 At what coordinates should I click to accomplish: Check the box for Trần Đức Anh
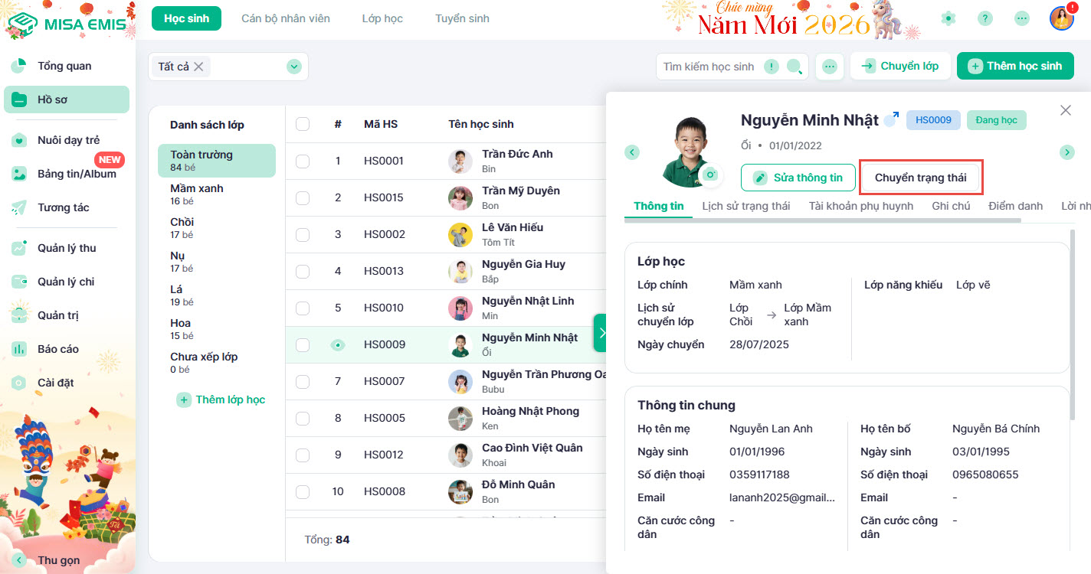303,161
